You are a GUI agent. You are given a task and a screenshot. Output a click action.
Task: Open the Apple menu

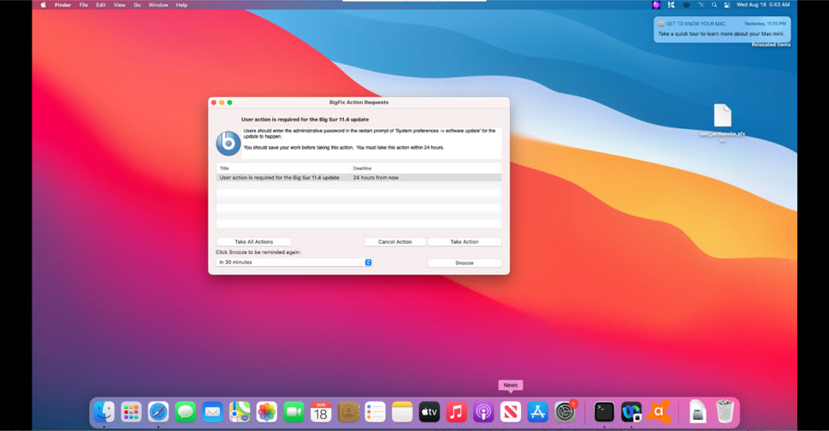[44, 5]
